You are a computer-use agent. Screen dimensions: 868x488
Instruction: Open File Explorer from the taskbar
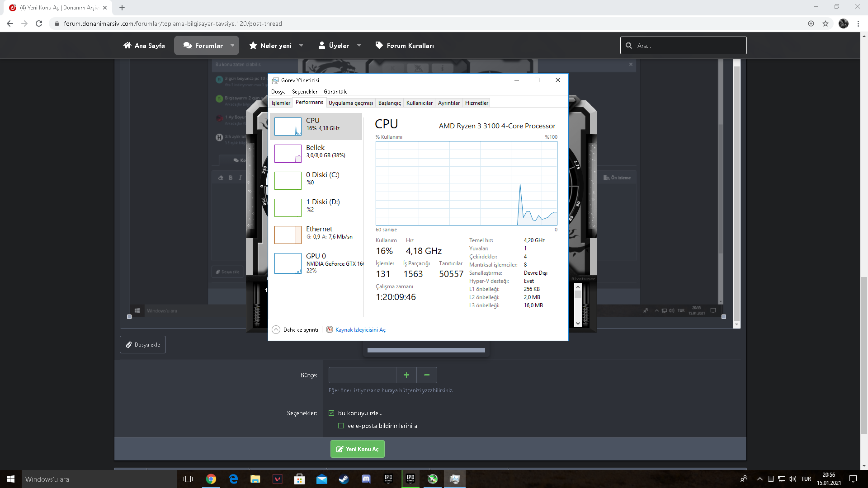click(x=255, y=479)
